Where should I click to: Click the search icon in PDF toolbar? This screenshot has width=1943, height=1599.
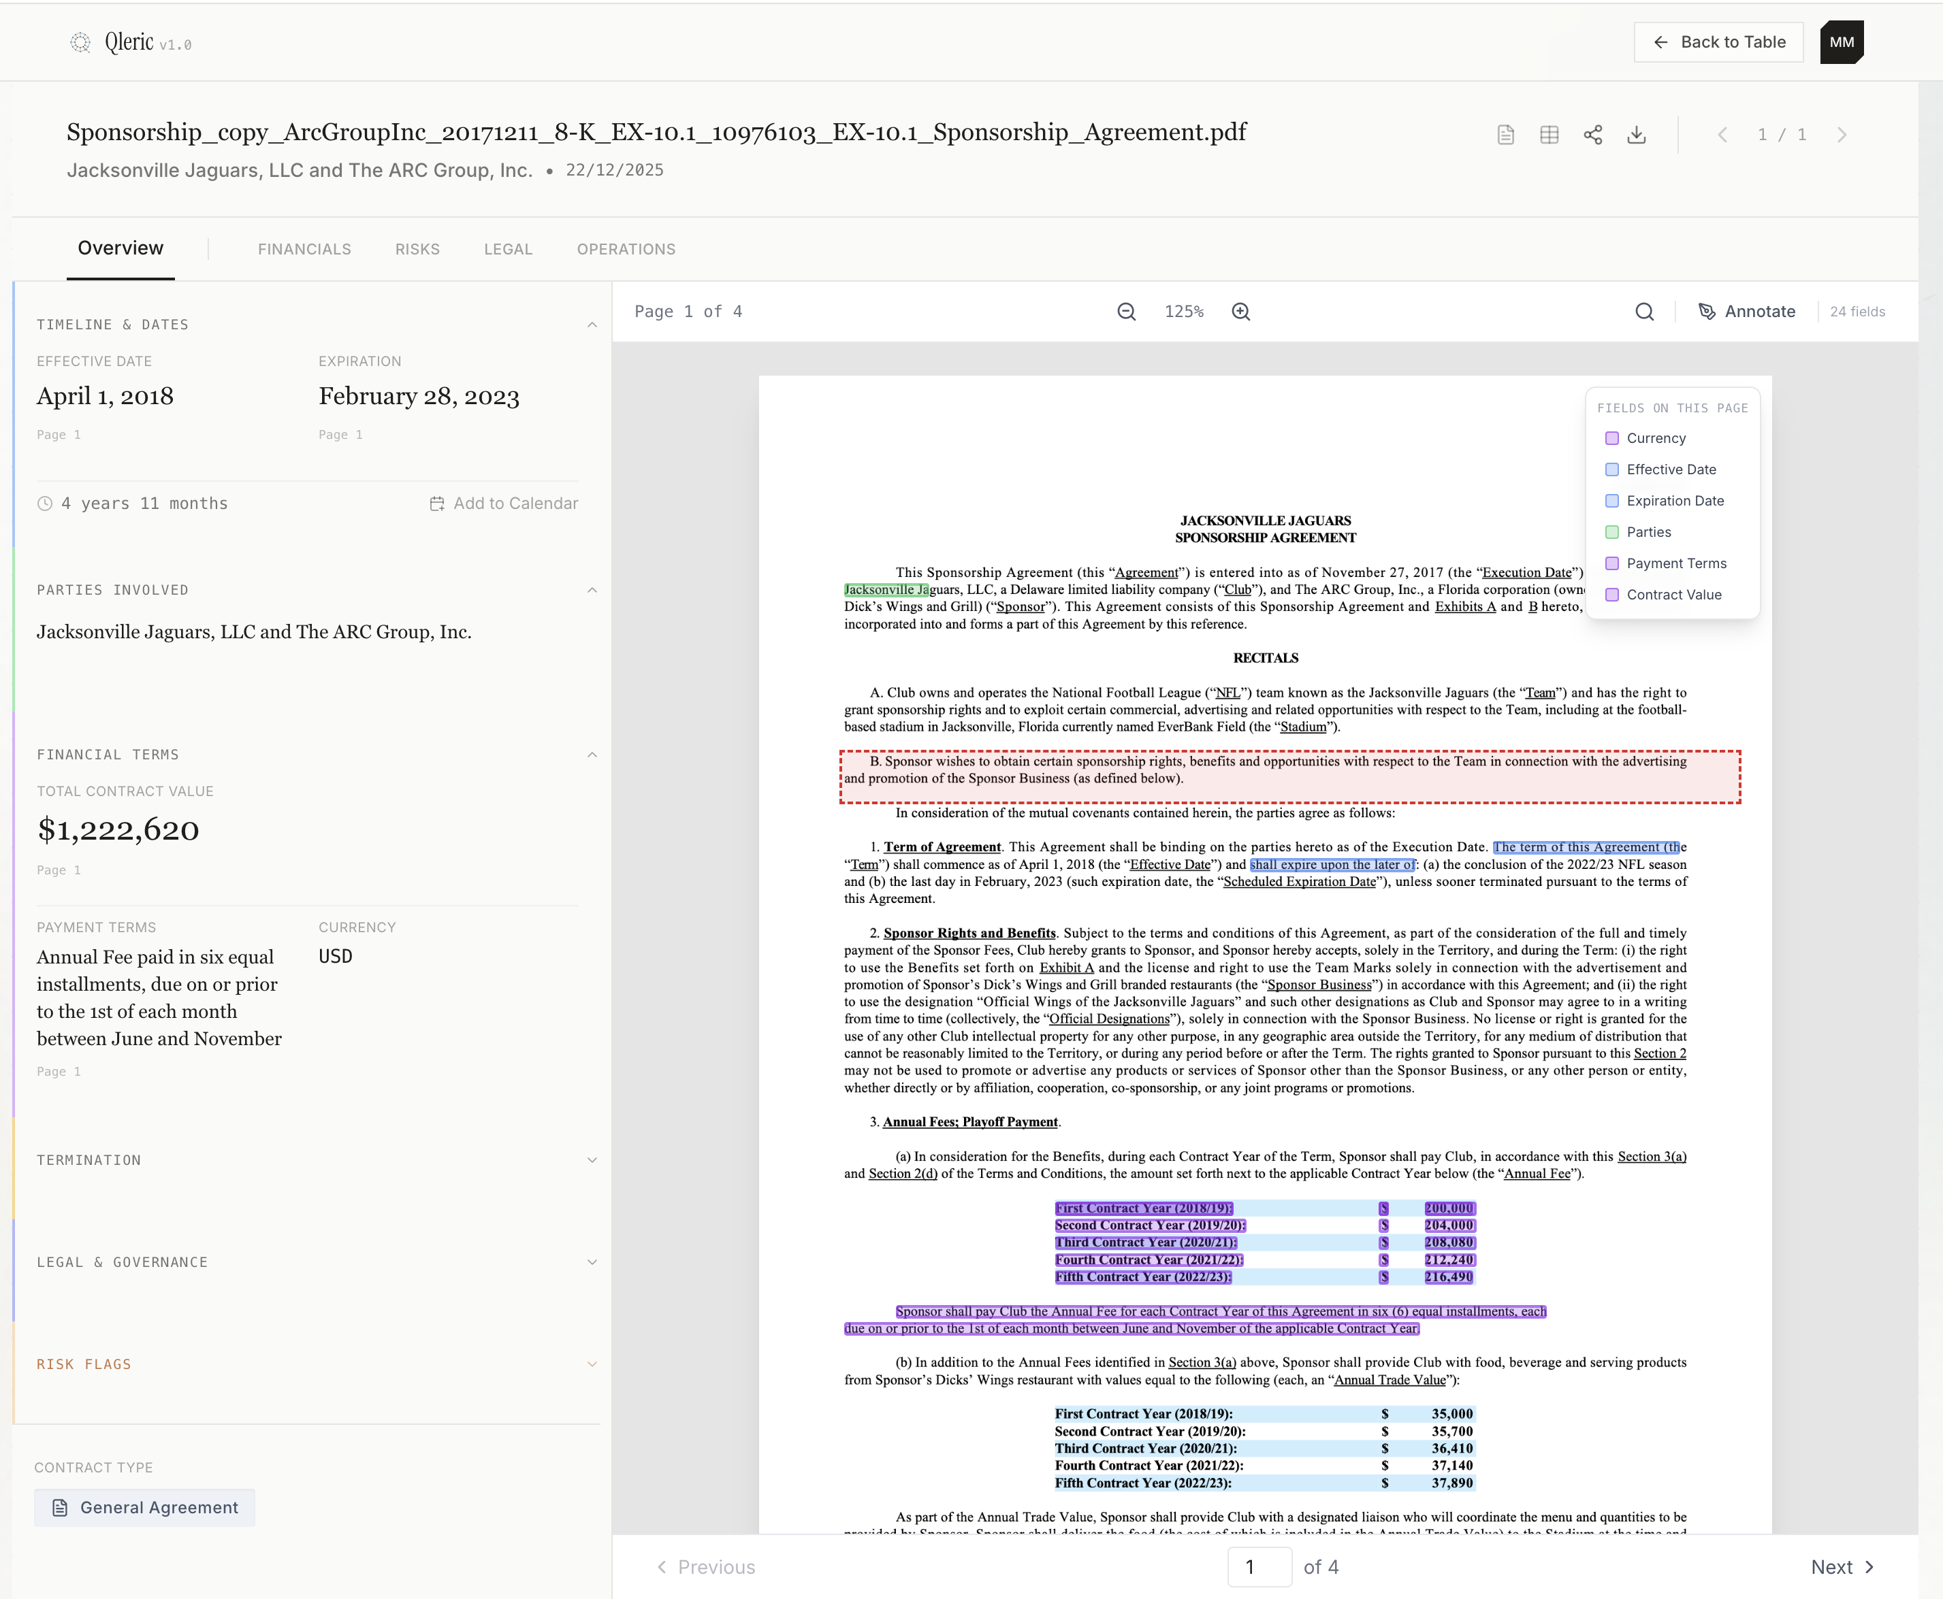pos(1644,312)
